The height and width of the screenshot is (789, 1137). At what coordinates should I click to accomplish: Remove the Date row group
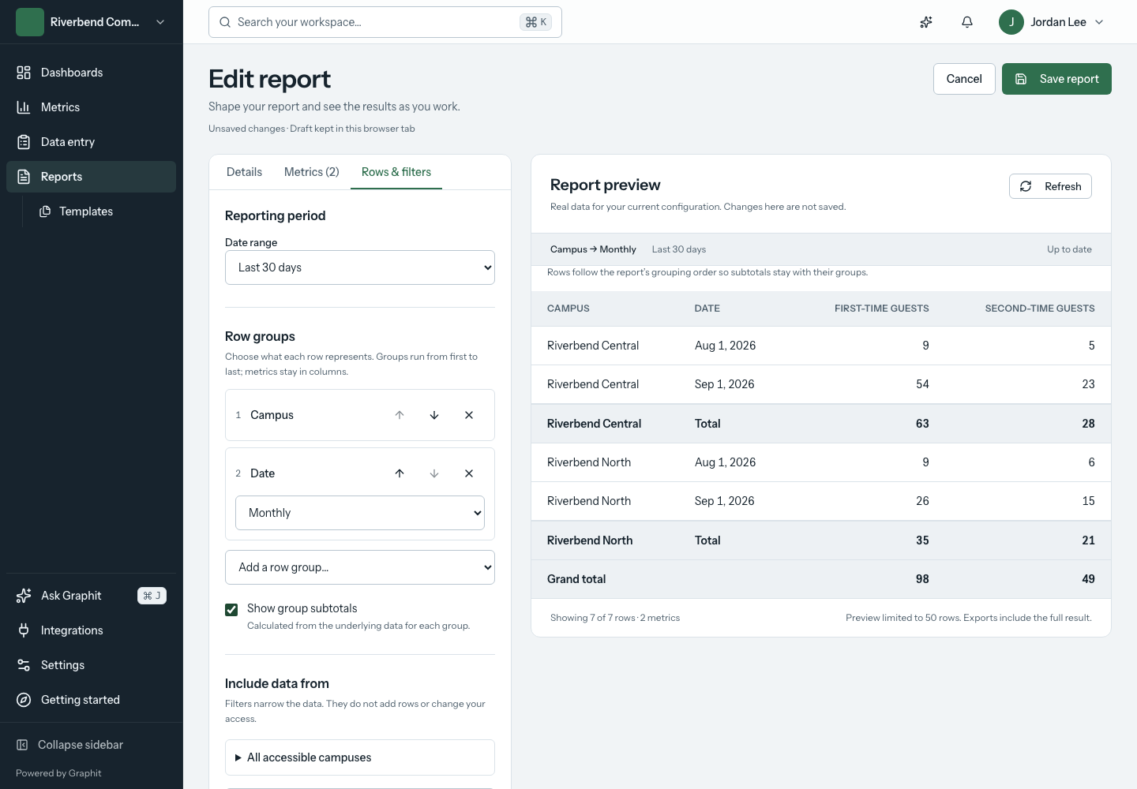click(x=469, y=473)
